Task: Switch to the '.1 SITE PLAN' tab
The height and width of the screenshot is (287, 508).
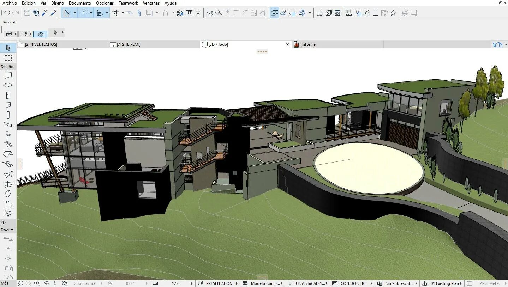Action: (x=154, y=44)
